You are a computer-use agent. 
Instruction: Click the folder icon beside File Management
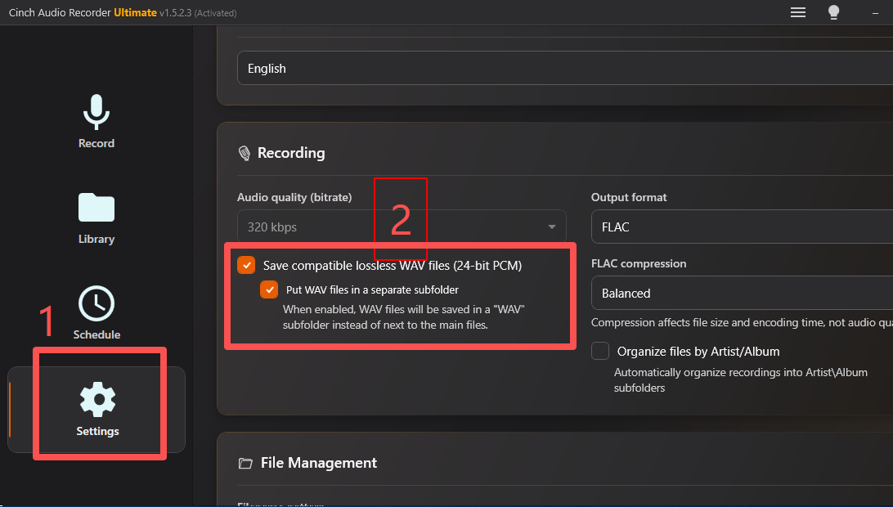point(245,463)
